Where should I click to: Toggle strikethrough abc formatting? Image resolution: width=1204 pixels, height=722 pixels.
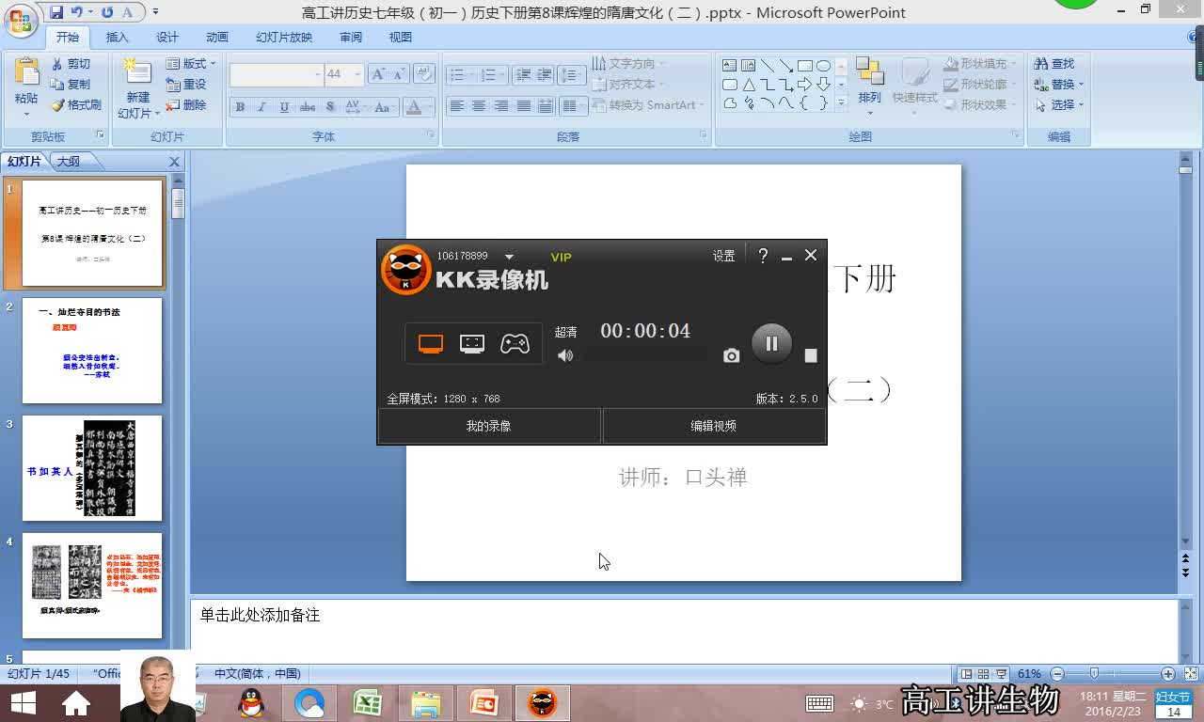(x=308, y=107)
